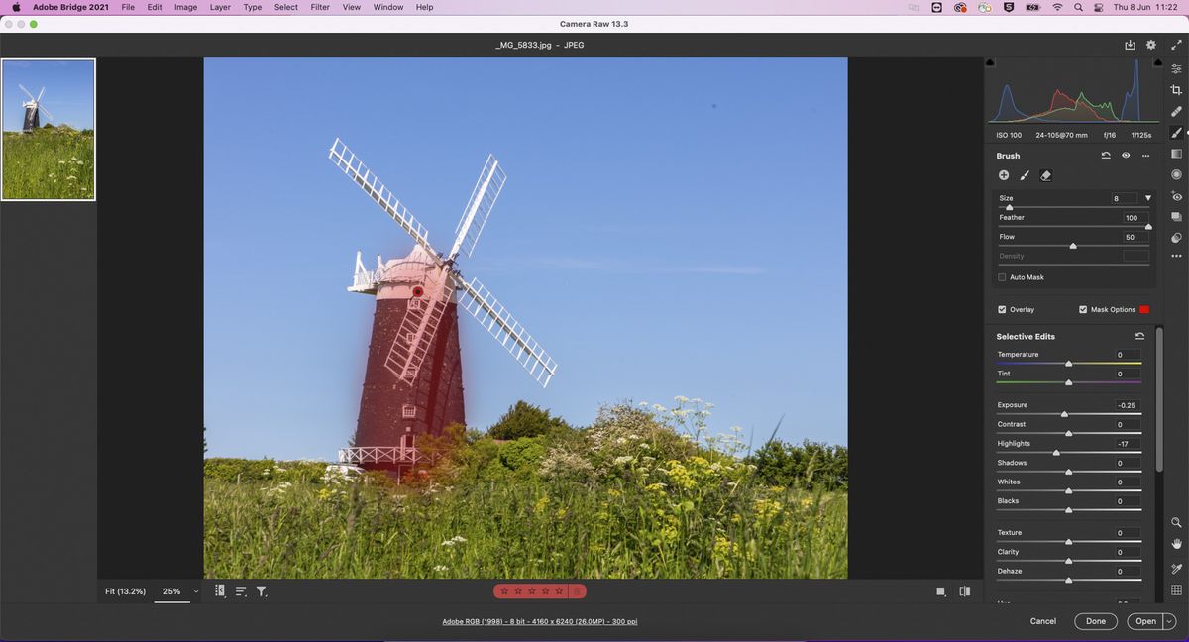Screen dimensions: 1189x642
Task: Open Camera Raw preferences with the gear icon
Action: [x=1150, y=45]
